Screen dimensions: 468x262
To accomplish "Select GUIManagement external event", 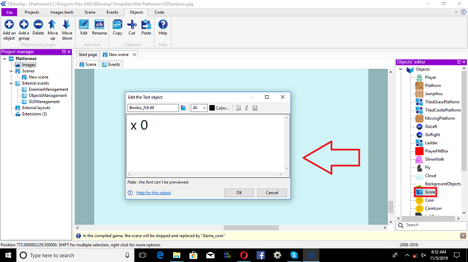I will pos(44,102).
